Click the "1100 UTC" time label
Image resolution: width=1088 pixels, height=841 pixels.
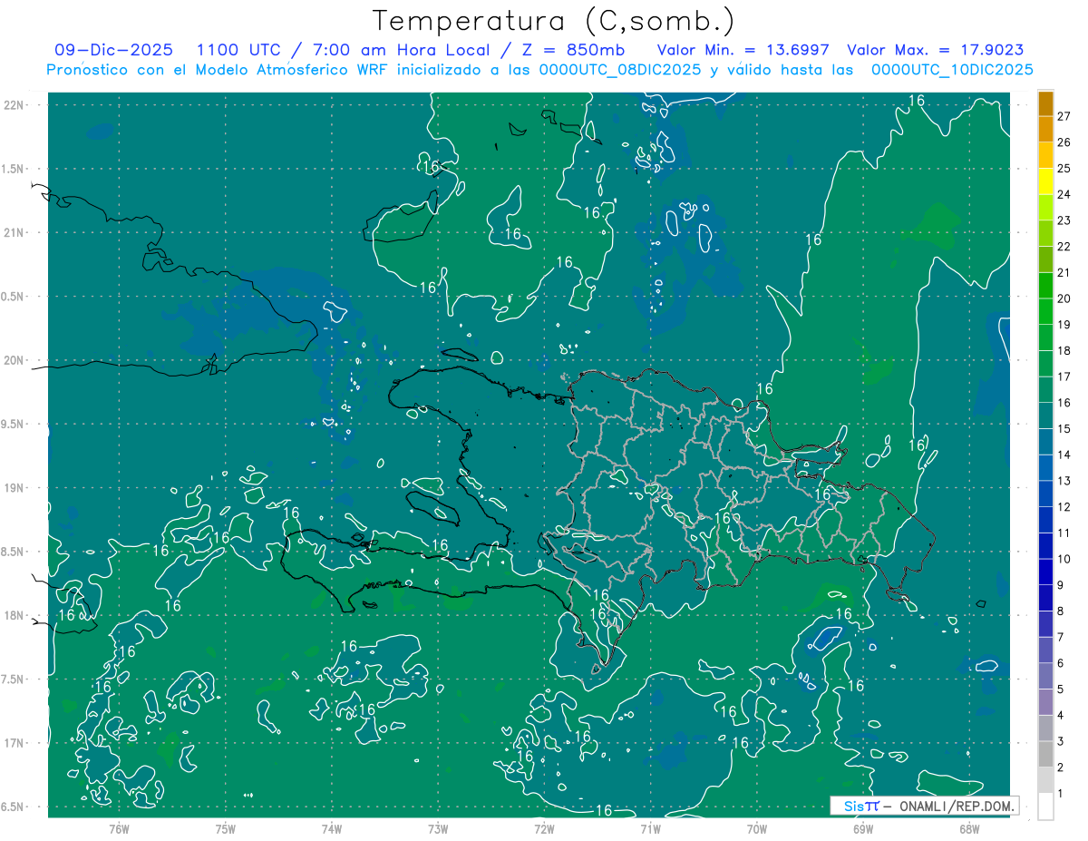click(x=239, y=50)
